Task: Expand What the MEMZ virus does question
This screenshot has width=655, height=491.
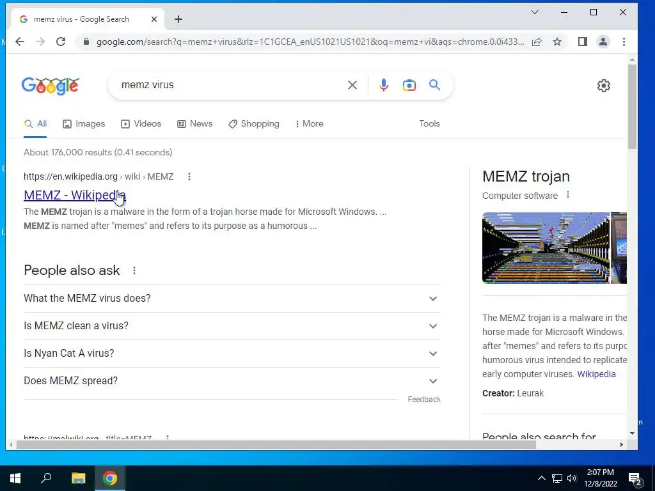Action: [x=232, y=299]
